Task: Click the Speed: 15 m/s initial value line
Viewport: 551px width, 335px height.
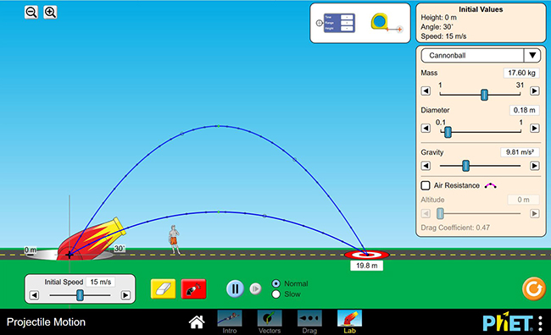Action: [443, 36]
